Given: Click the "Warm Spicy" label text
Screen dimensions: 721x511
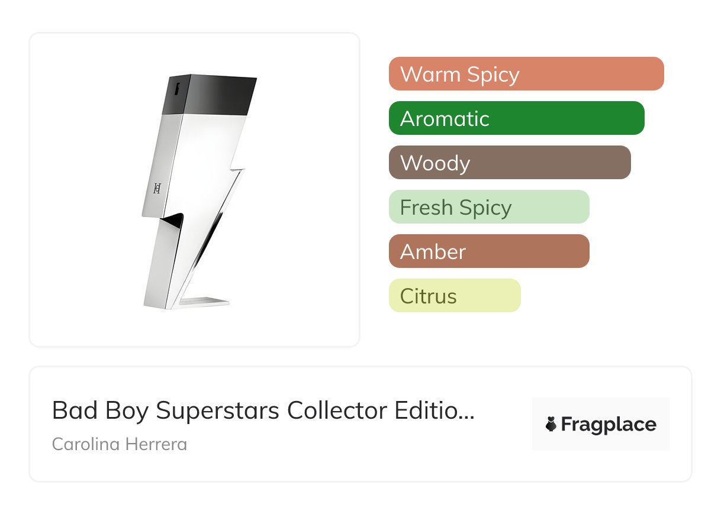Looking at the screenshot, I should point(460,75).
